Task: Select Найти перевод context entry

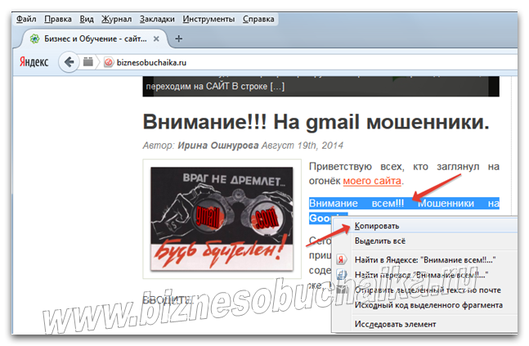Action: click(x=424, y=275)
